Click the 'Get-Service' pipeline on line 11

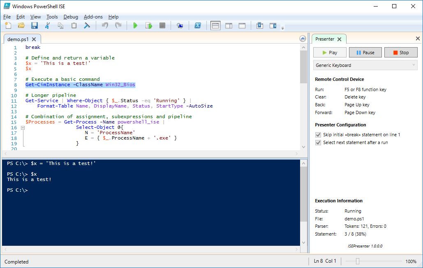[x=42, y=101]
